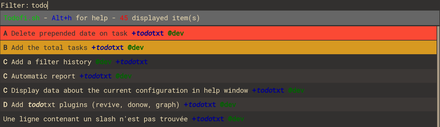Select the French task "Une ligne contenant un slash"

click(218, 119)
